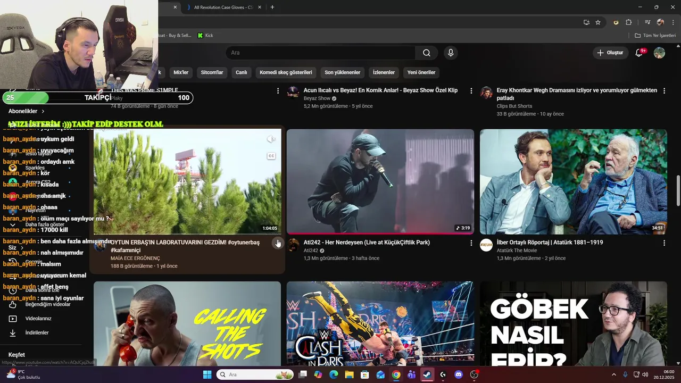Open Videolarınız in the sidebar
Screen dimensions: 681x383
pos(38,319)
